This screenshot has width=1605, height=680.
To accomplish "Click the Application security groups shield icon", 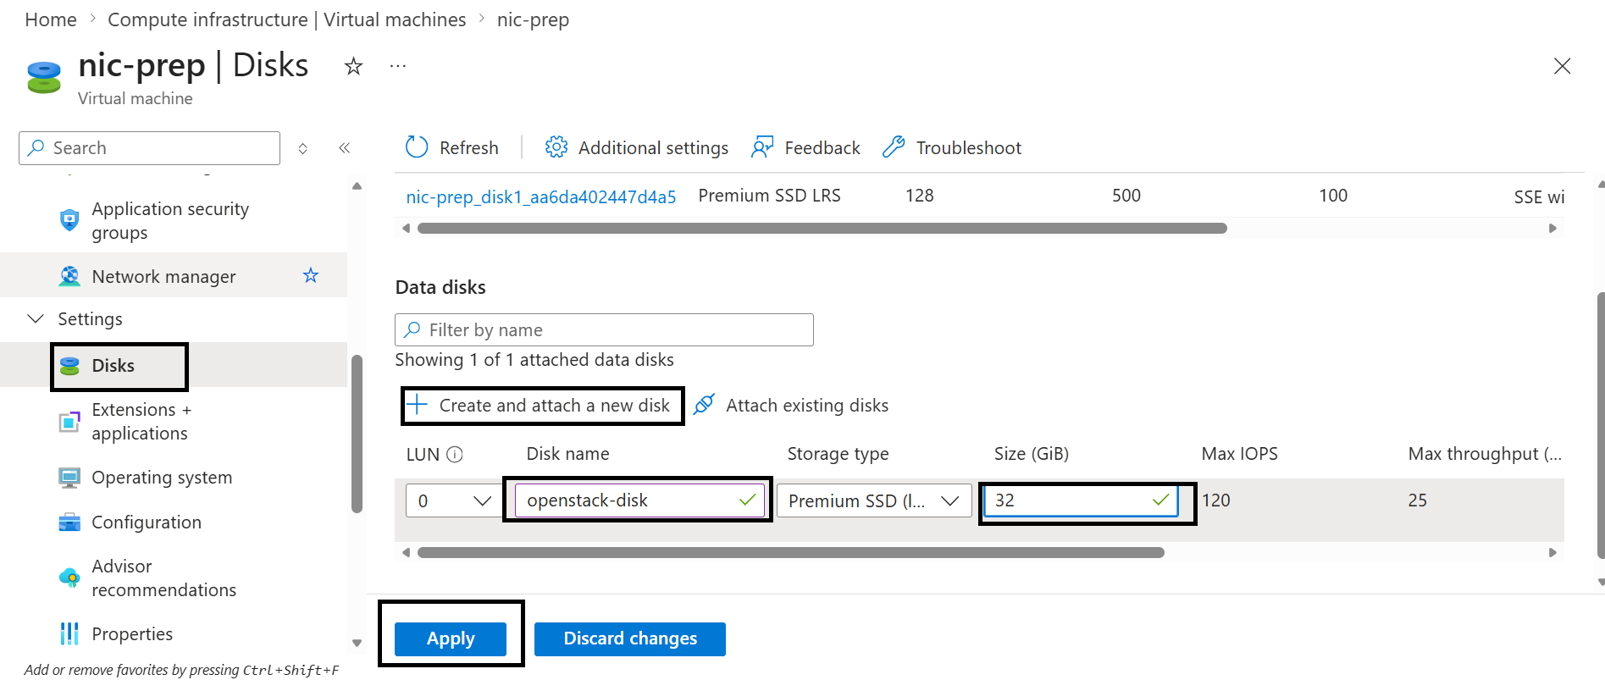I will coord(69,220).
